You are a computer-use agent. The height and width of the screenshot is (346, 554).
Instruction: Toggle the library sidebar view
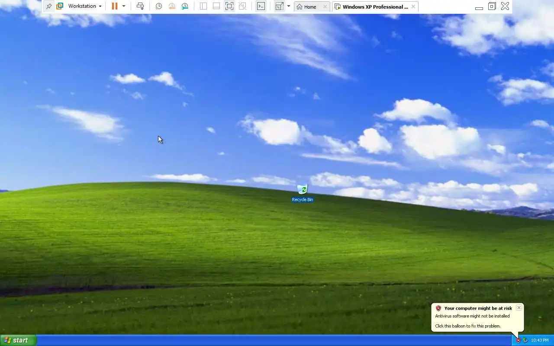203,6
